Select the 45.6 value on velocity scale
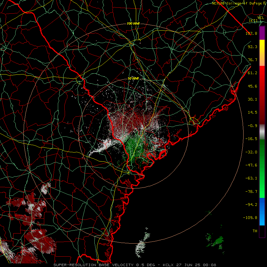This screenshot has width=267, height=267. tap(252, 86)
